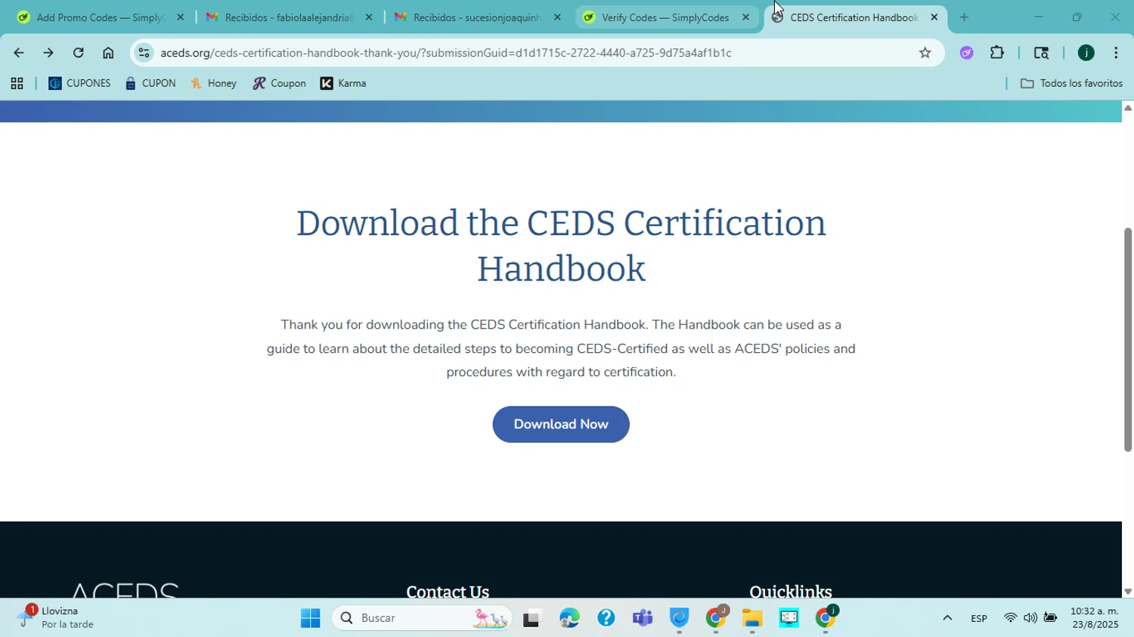View site information icon in address bar

pyautogui.click(x=144, y=53)
